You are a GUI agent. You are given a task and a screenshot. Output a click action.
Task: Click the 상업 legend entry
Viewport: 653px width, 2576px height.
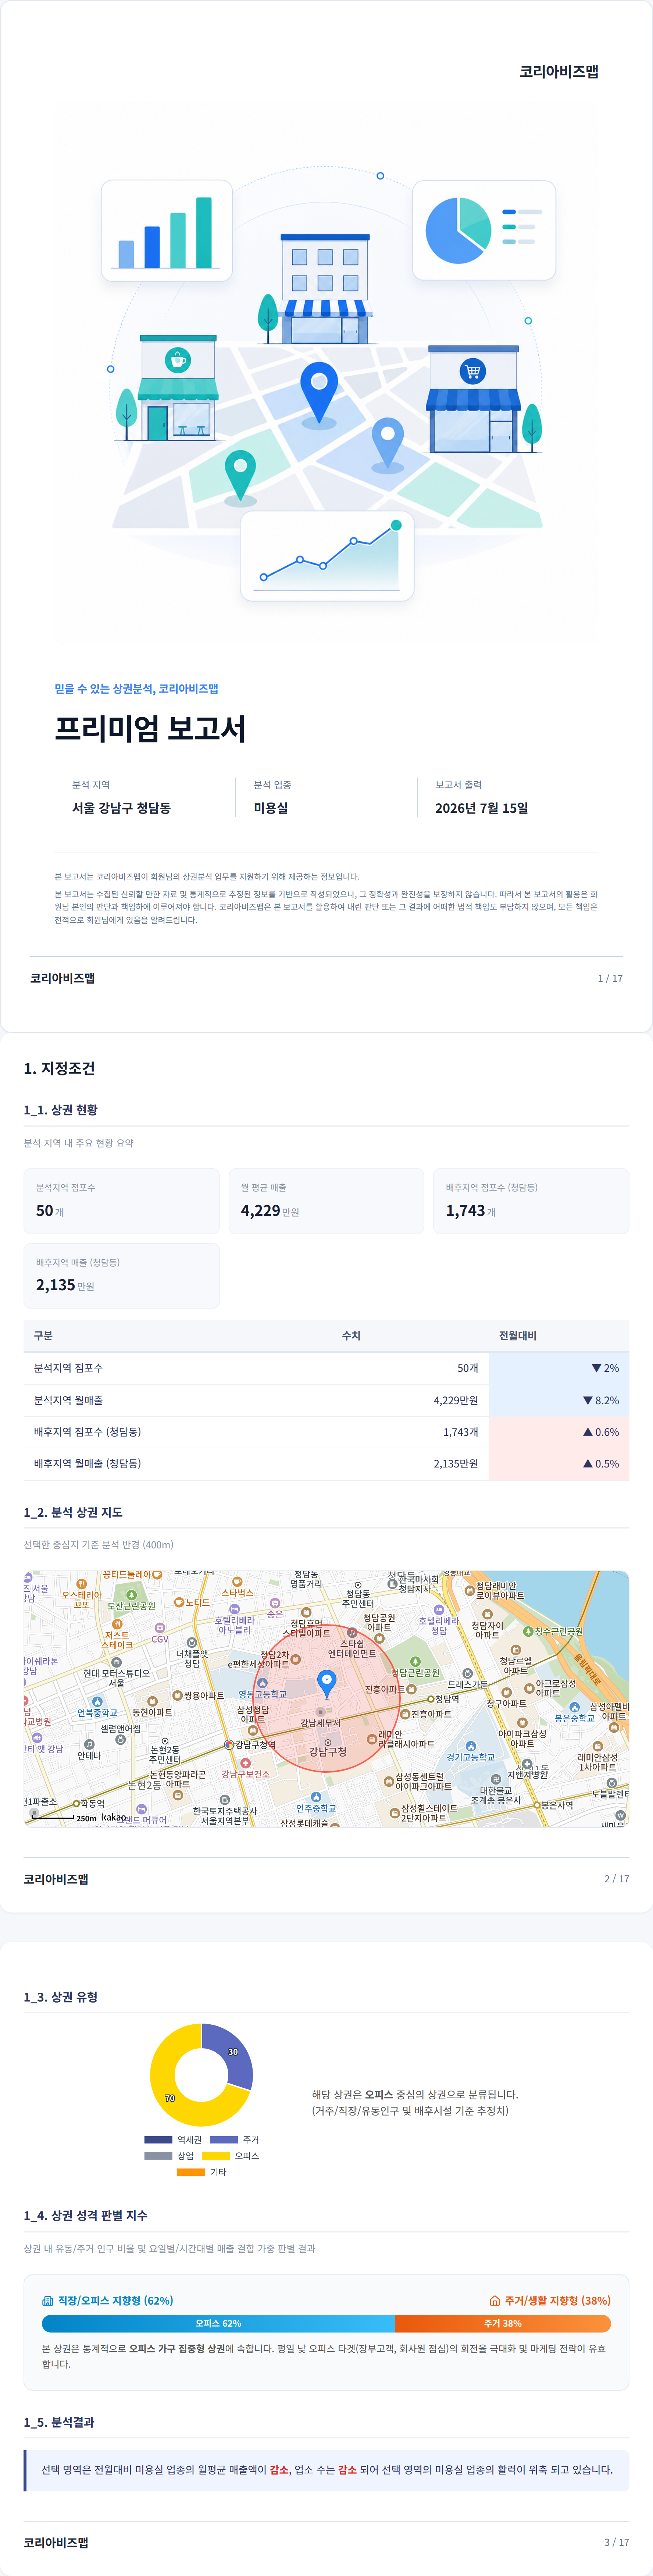(169, 2156)
